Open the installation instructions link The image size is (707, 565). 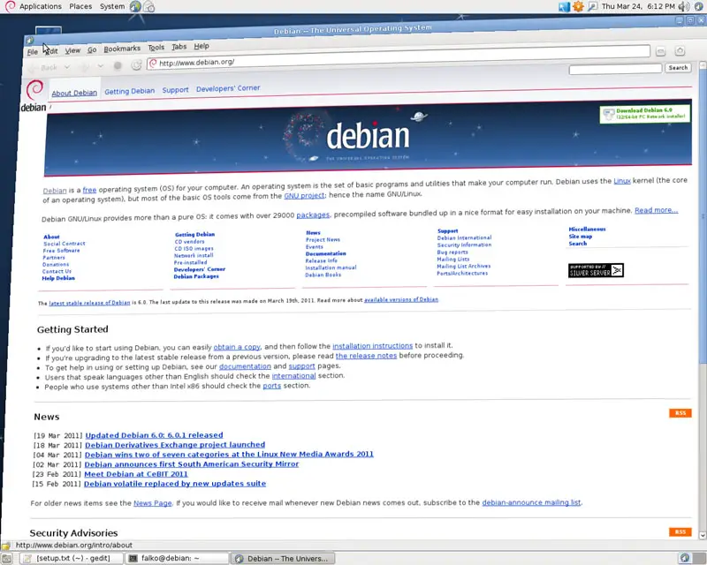point(372,346)
